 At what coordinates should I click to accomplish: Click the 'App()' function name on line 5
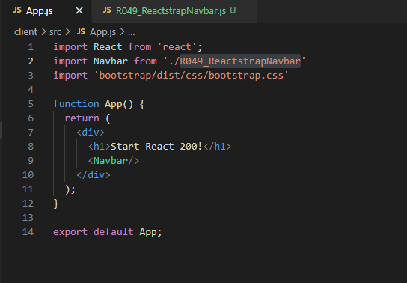pyautogui.click(x=119, y=104)
